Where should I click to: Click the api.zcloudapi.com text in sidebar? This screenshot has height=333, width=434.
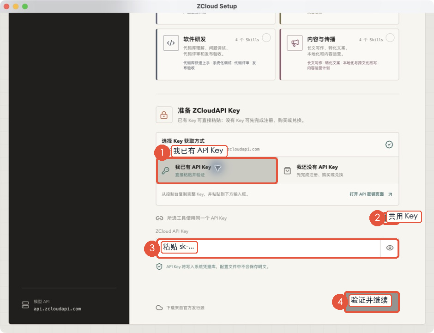click(57, 309)
